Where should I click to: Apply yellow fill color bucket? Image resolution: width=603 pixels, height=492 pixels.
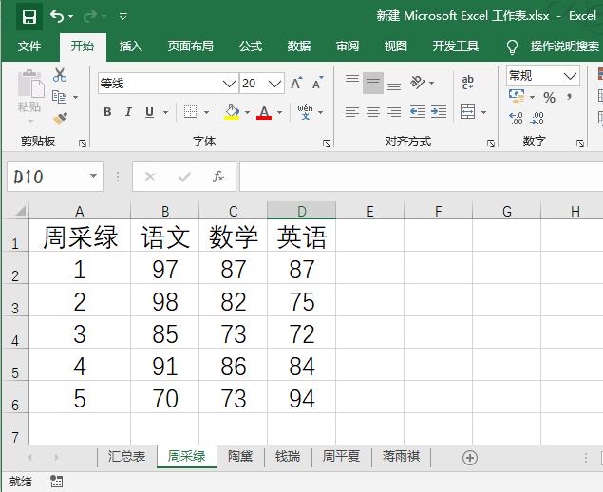pos(232,112)
